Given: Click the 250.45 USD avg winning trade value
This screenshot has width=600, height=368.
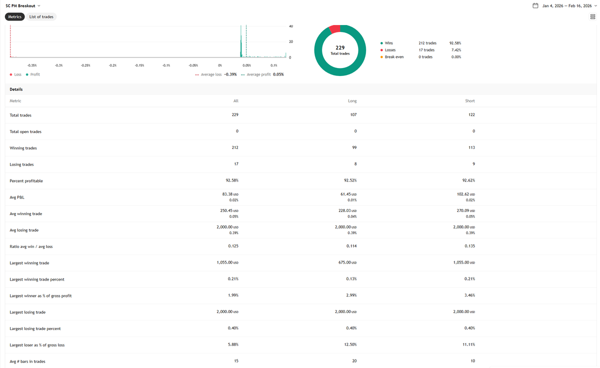Looking at the screenshot, I should pos(229,211).
